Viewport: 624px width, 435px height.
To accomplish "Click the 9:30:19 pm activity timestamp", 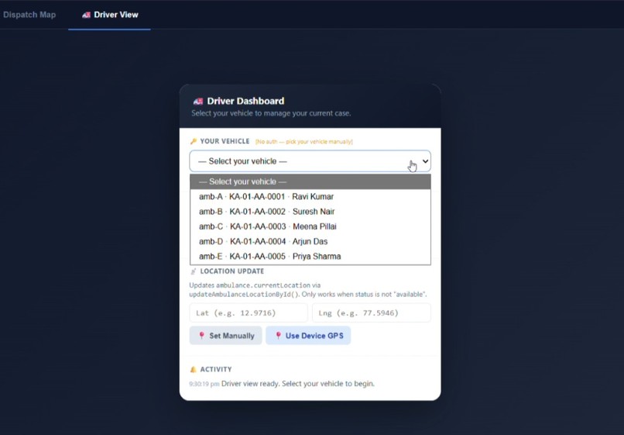I will coord(204,384).
